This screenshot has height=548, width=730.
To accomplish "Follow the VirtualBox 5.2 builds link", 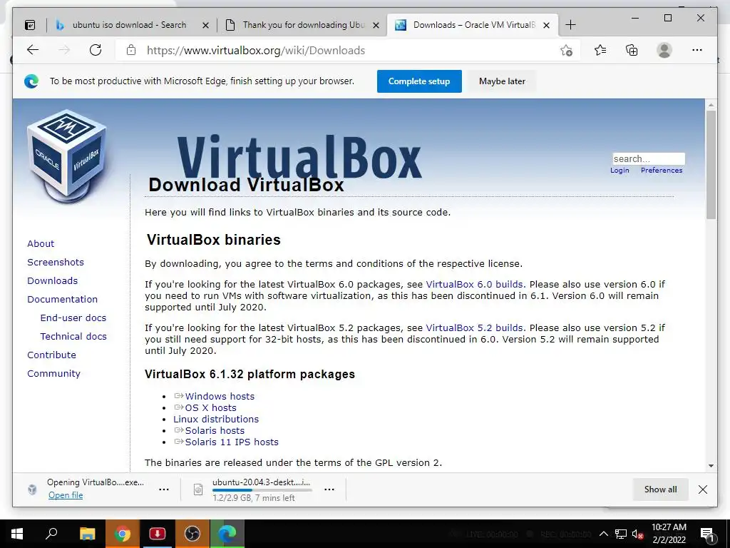I will 475,328.
